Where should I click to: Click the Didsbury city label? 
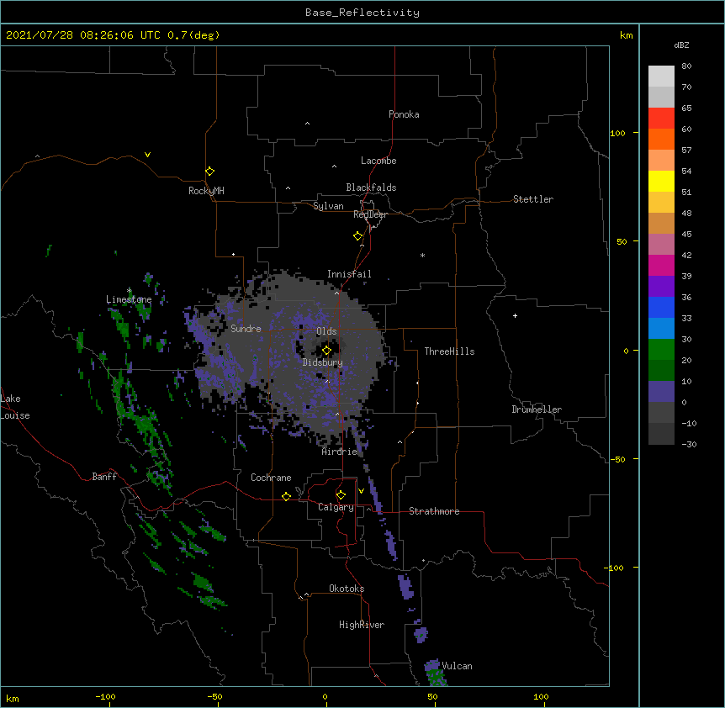tap(323, 362)
